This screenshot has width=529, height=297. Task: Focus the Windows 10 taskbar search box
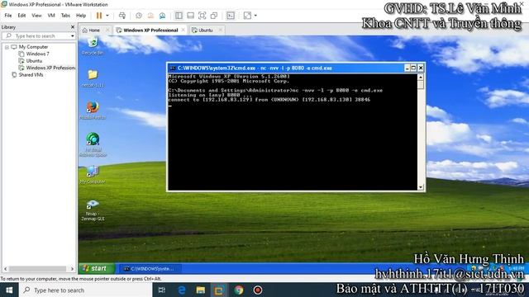(85, 290)
